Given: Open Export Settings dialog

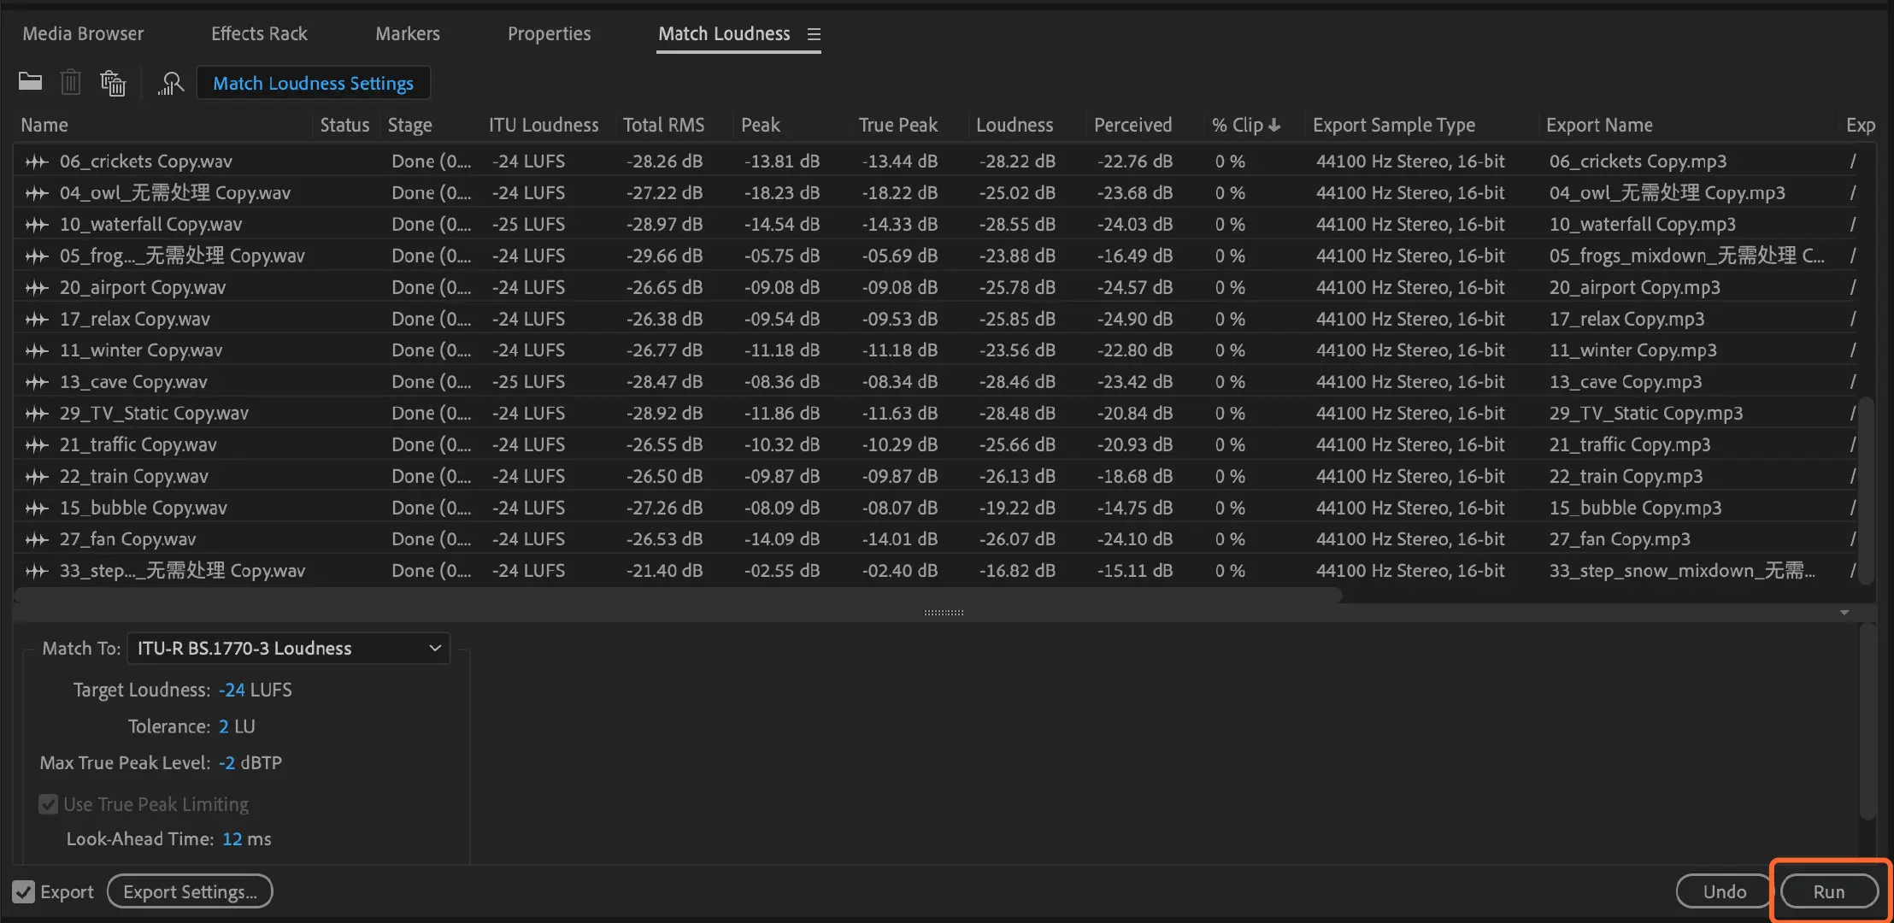Looking at the screenshot, I should point(190,892).
